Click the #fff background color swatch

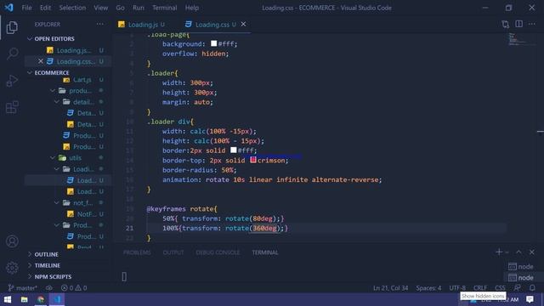click(x=213, y=43)
